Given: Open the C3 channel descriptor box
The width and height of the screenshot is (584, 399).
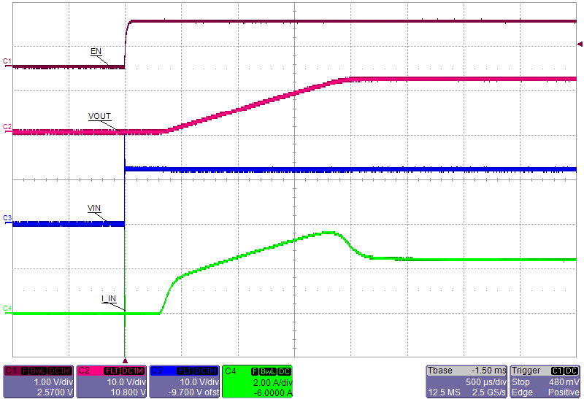Looking at the screenshot, I should pyautogui.click(x=185, y=381).
